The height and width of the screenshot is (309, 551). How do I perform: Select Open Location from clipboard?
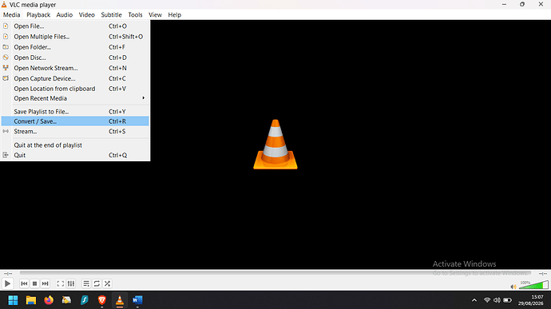click(x=75, y=89)
